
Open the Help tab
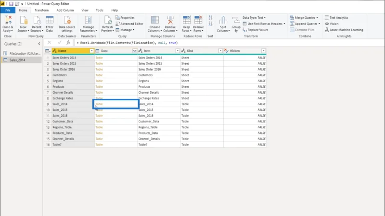pos(115,10)
